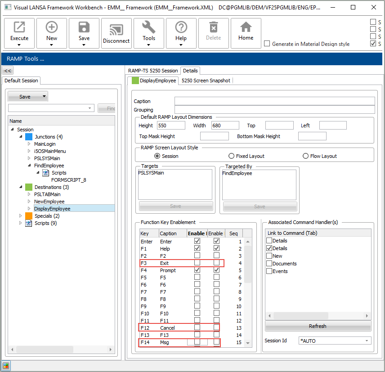Click the Refresh button
The height and width of the screenshot is (372, 385).
pyautogui.click(x=318, y=326)
